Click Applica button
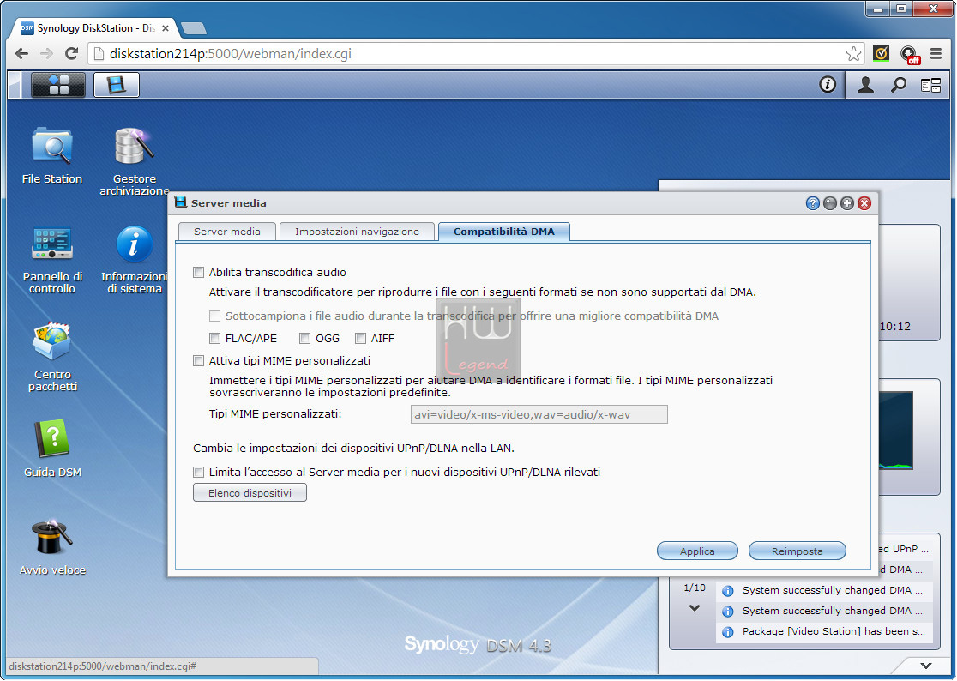Viewport: 957px width, 681px height. [x=697, y=551]
